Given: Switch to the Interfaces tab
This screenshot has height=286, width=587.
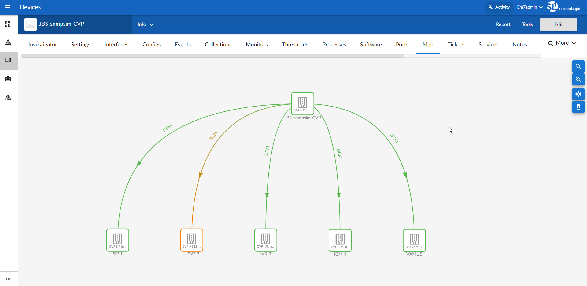Looking at the screenshot, I should point(116,45).
